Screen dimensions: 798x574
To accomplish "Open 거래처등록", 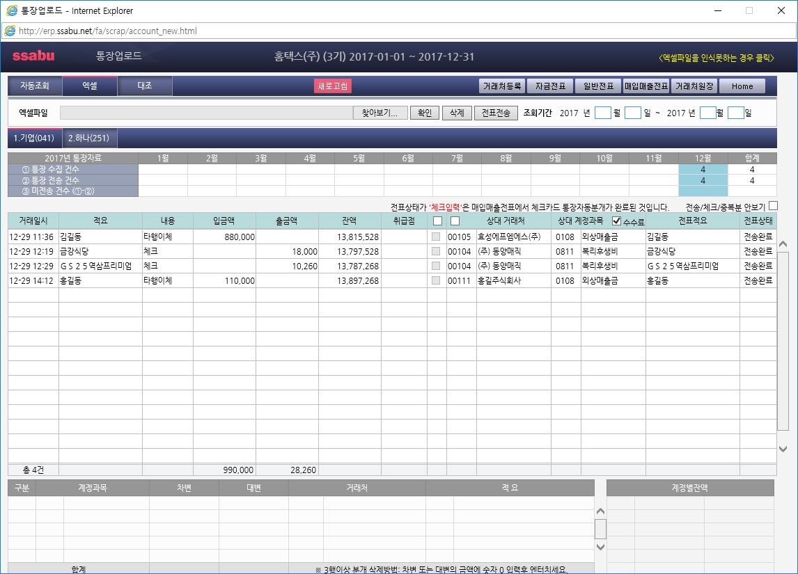I will point(502,86).
